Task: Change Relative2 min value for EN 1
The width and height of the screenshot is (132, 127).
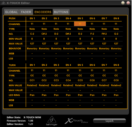Action: (32, 85)
